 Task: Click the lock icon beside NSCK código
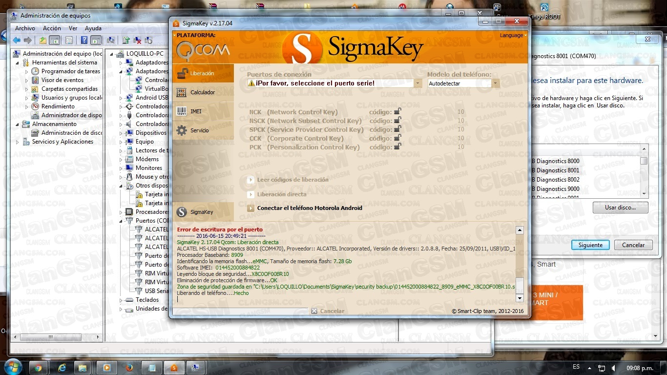click(397, 121)
